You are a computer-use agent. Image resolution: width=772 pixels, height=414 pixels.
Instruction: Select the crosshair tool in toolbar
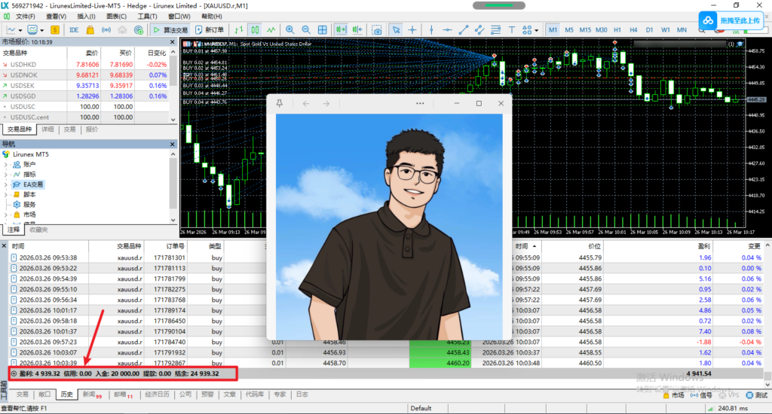(x=412, y=30)
